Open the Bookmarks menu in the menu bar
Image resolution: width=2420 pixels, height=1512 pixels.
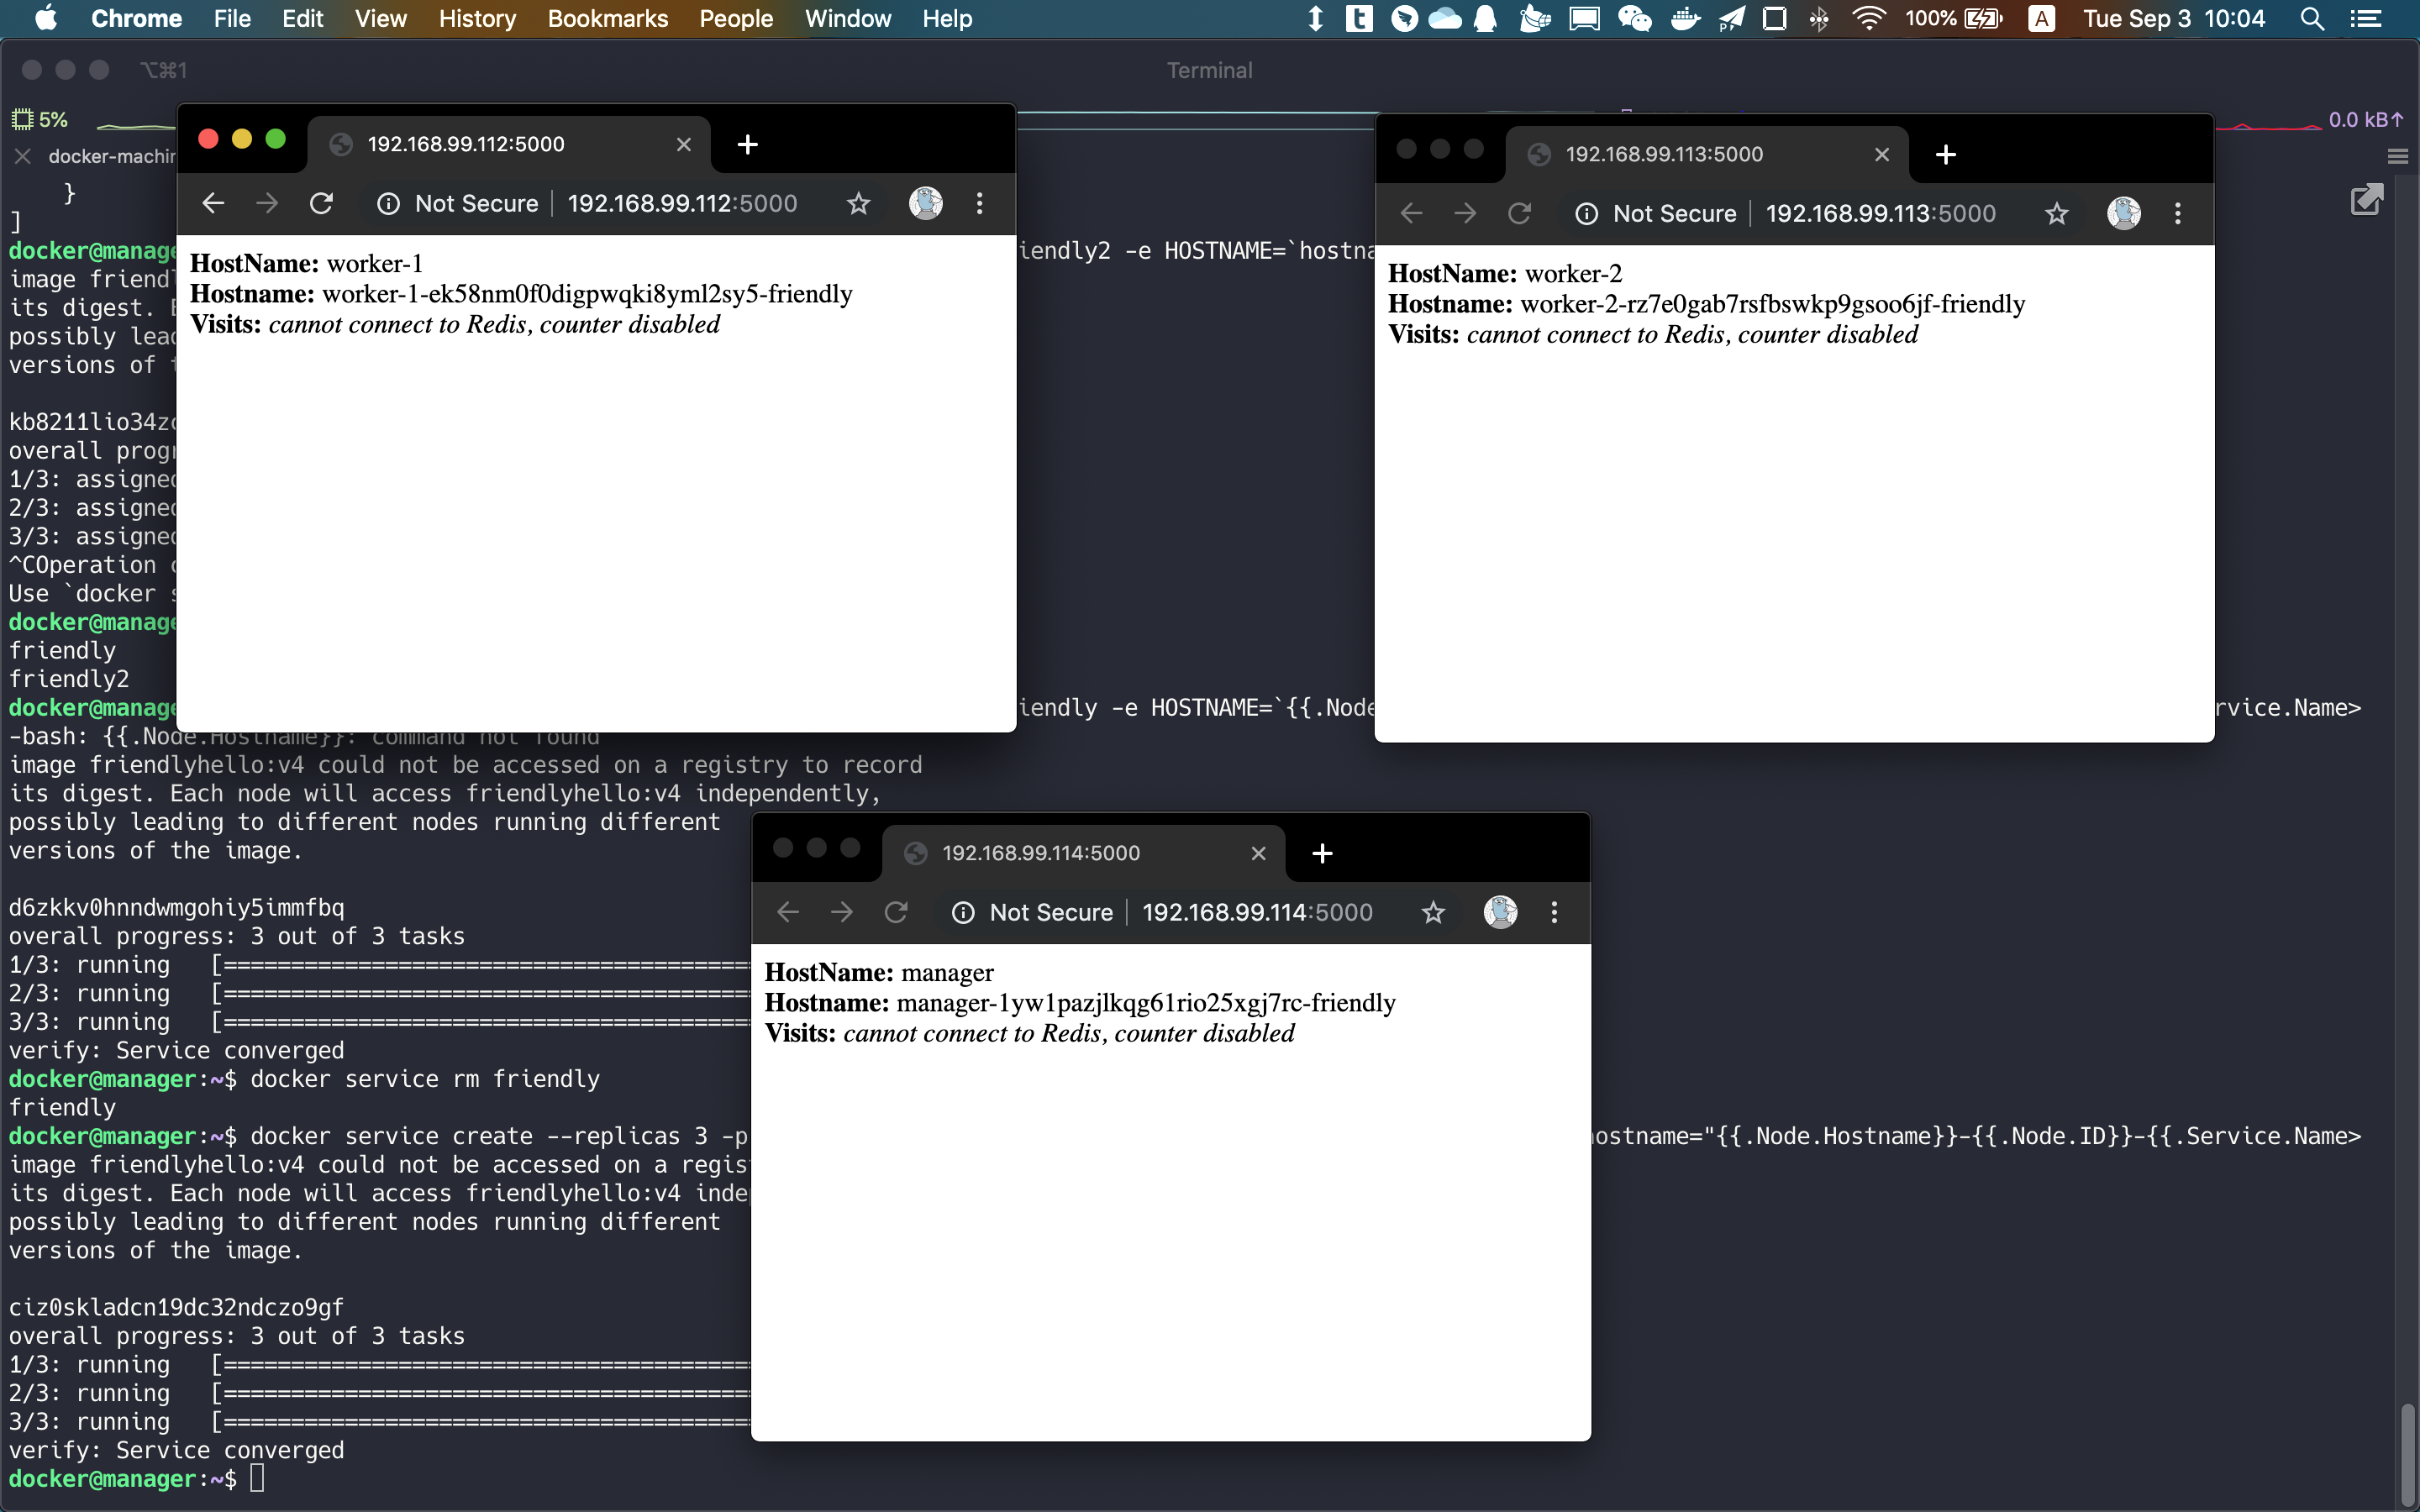[607, 18]
